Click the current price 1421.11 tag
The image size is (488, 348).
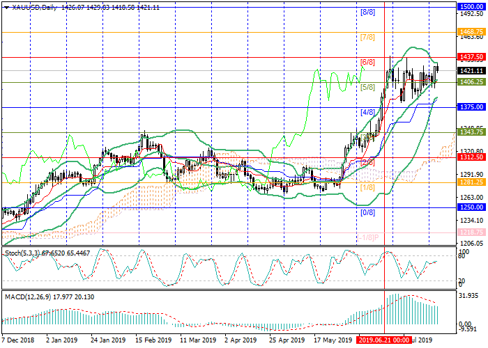coord(471,70)
